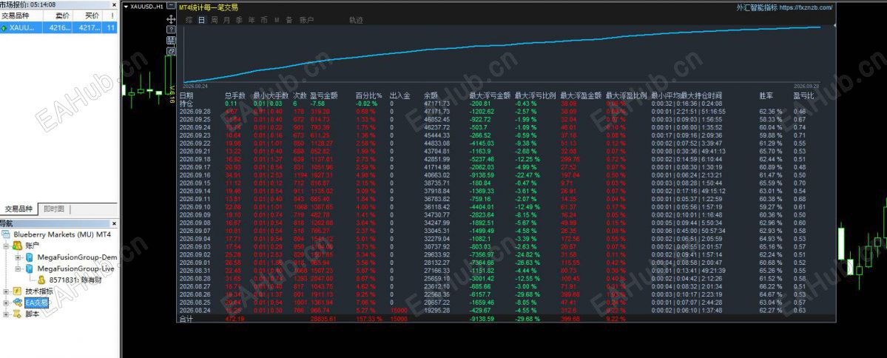Image resolution: width=887 pixels, height=358 pixels.
Task: Click the MegaFusionGroup-Dem server icon
Action: coord(30,257)
